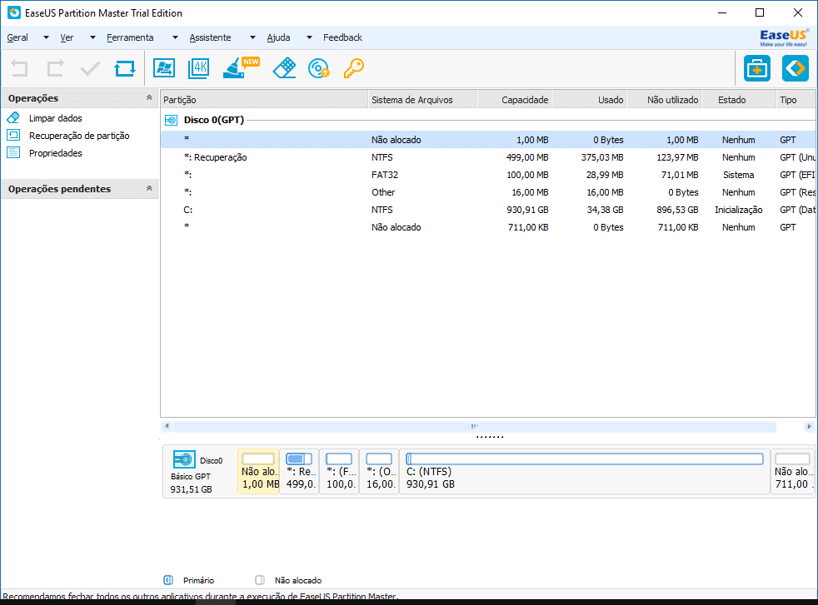Click the Limpar dados eraser icon
This screenshot has width=818, height=605.
[x=13, y=118]
